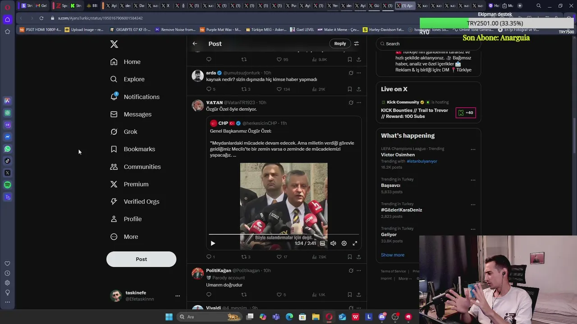
Task: Click Show more under trends
Action: [x=393, y=255]
